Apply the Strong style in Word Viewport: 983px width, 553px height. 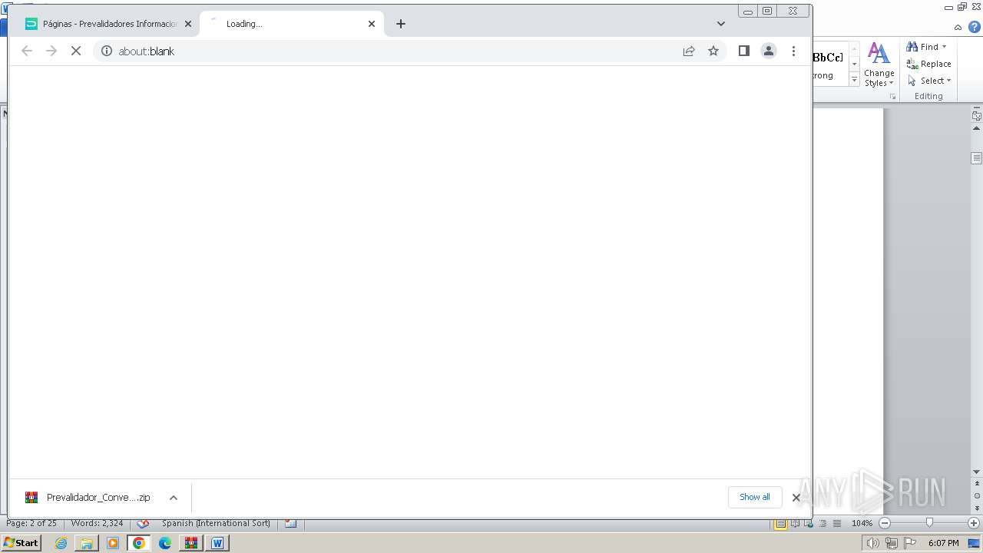829,64
